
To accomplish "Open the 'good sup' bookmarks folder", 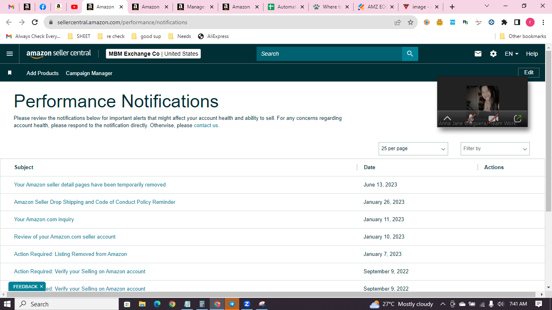I will click(146, 36).
